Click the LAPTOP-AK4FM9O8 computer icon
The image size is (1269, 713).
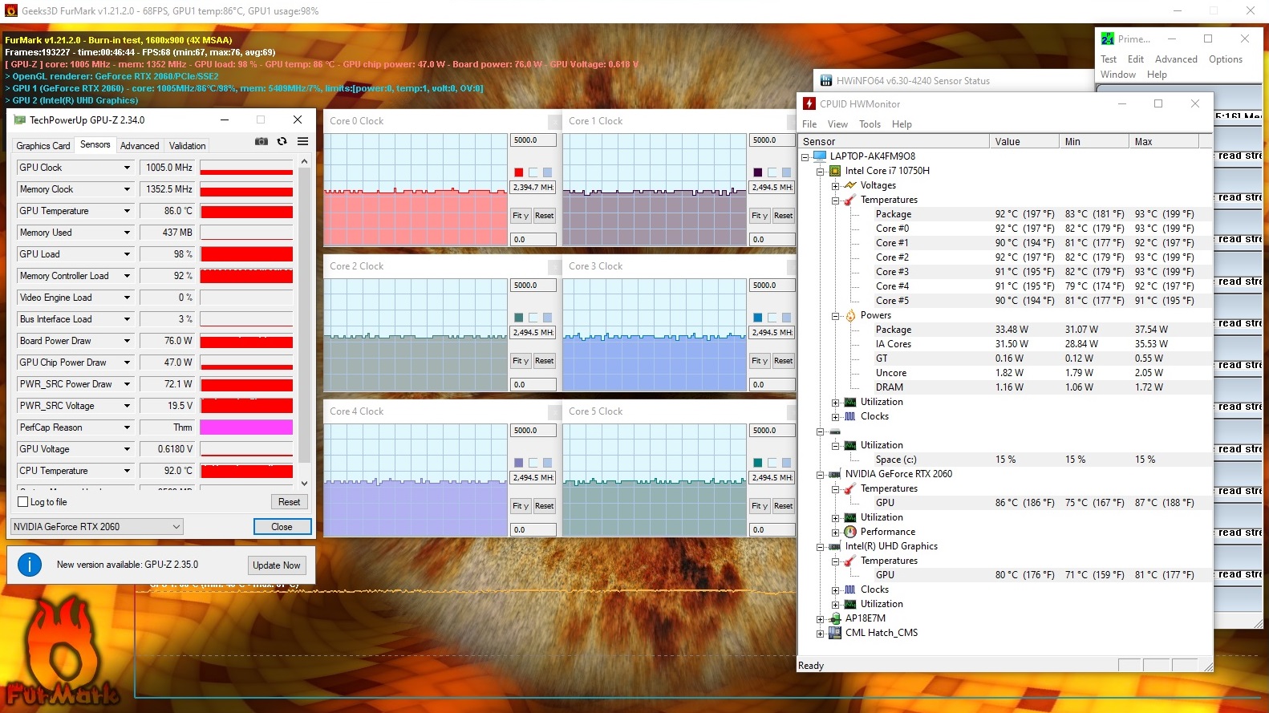click(x=820, y=156)
